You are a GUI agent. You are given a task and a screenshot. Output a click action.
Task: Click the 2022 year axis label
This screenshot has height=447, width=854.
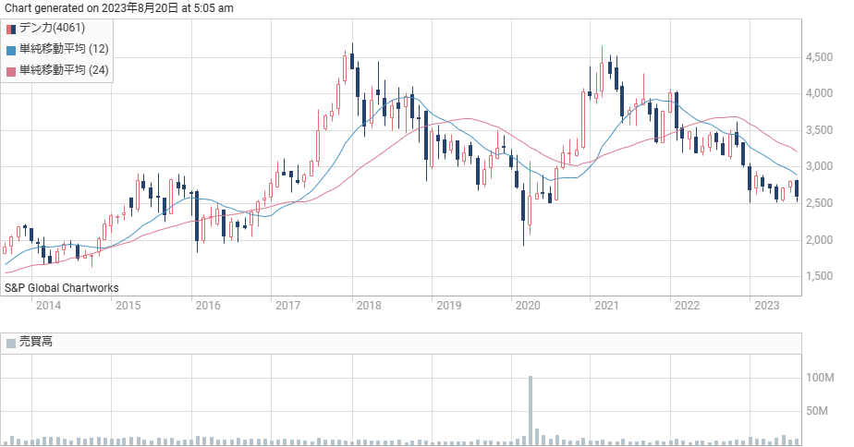coord(687,306)
